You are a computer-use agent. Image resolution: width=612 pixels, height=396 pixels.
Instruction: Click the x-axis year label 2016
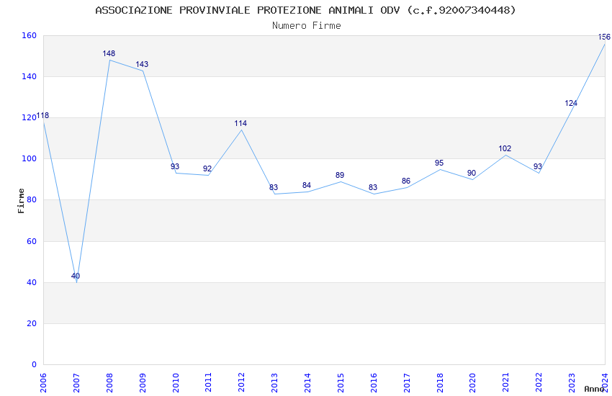tap(374, 382)
